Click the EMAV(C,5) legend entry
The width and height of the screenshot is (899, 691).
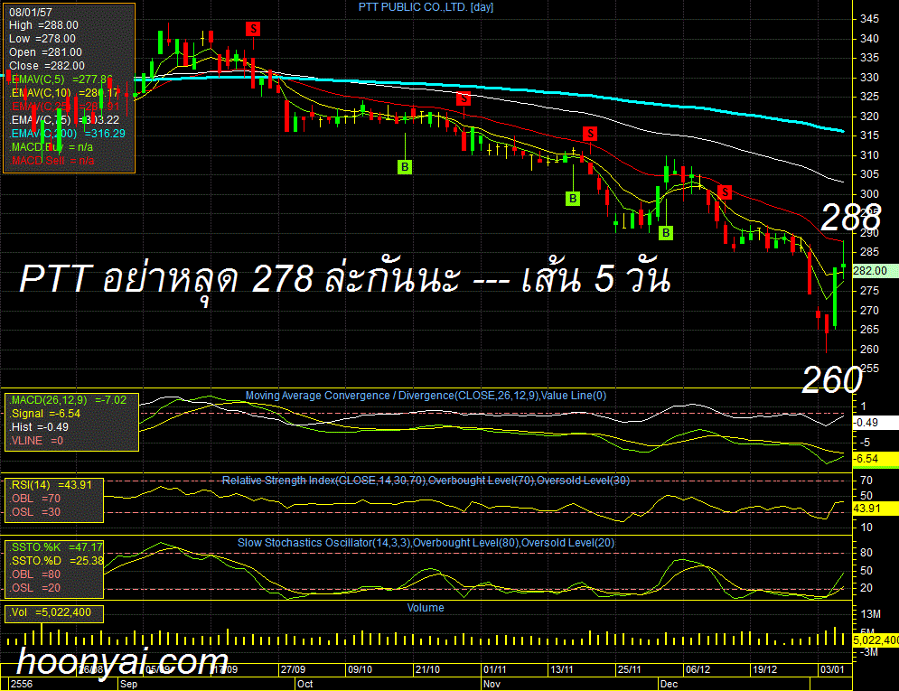coord(61,79)
